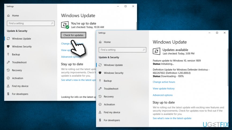Click Troubleshoot wrench icon in front window
The image size is (232, 130).
click(x=100, y=89)
